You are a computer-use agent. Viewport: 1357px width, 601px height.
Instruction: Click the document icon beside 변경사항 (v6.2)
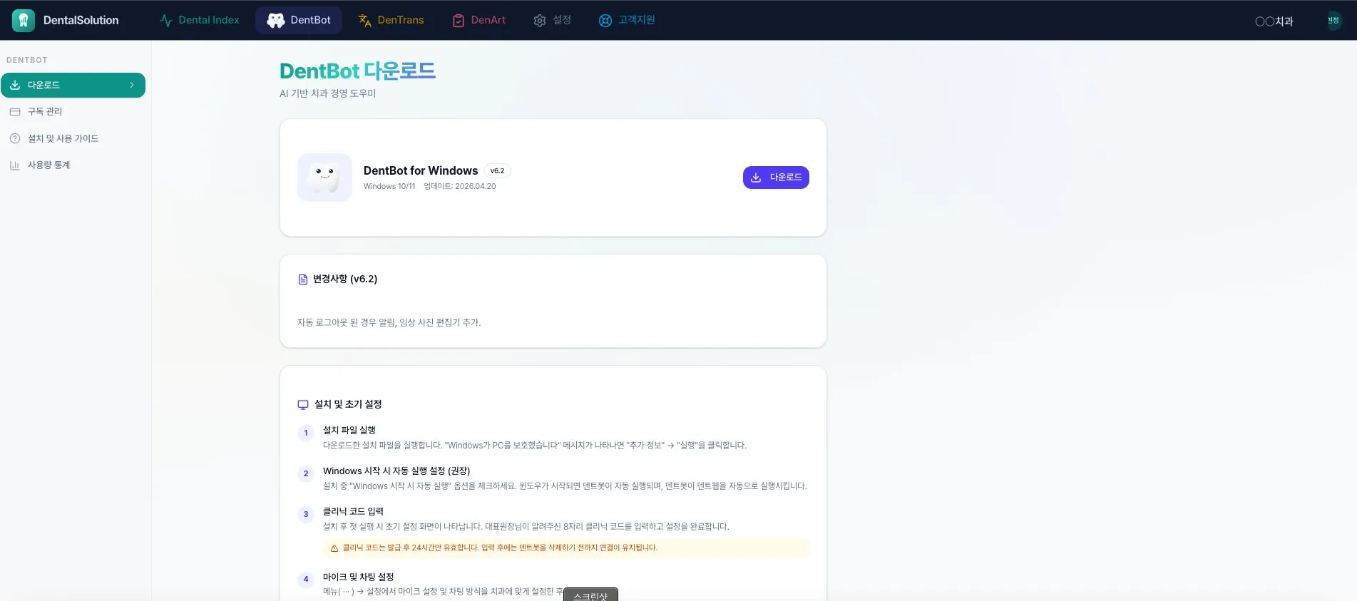click(x=303, y=279)
